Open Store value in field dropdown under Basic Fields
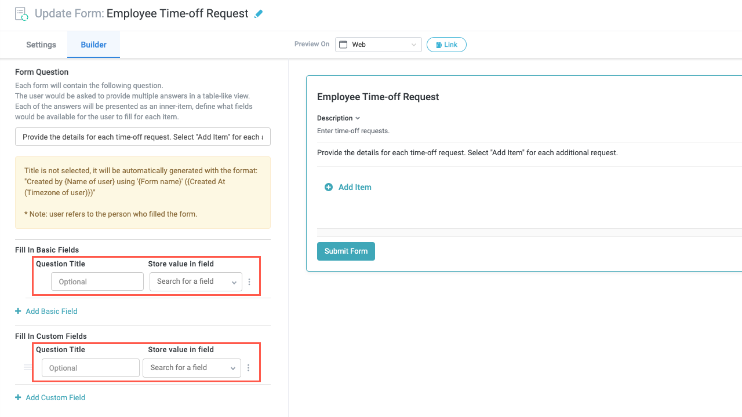 (x=195, y=281)
